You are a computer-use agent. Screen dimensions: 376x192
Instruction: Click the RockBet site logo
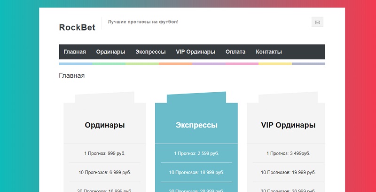(77, 27)
